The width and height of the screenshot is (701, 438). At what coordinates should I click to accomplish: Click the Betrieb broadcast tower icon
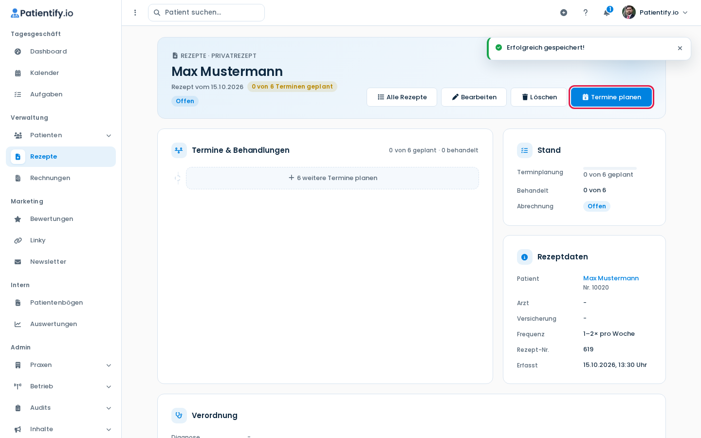(18, 386)
